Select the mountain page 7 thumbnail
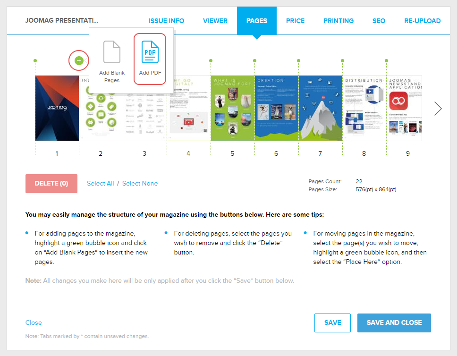This screenshot has width=457, height=356. (320, 108)
